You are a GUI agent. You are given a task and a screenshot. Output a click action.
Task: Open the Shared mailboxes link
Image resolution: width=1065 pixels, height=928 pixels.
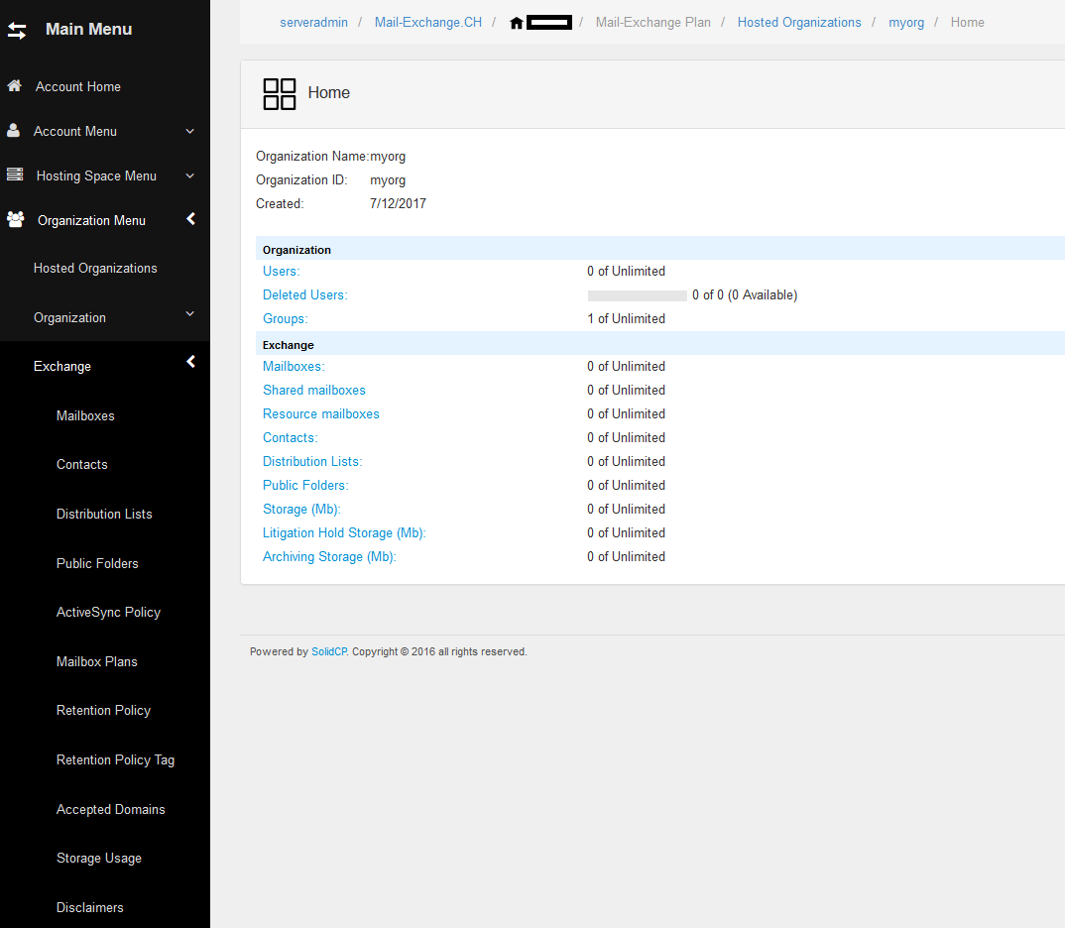point(314,390)
